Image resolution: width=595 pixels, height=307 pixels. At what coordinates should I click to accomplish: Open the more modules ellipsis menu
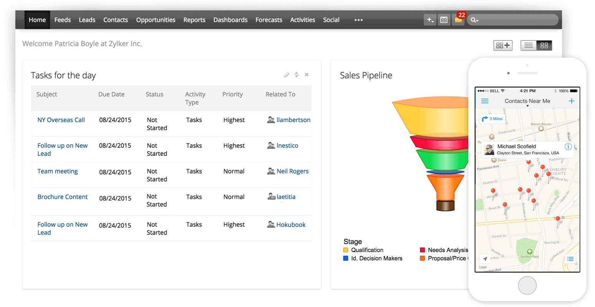tap(358, 20)
